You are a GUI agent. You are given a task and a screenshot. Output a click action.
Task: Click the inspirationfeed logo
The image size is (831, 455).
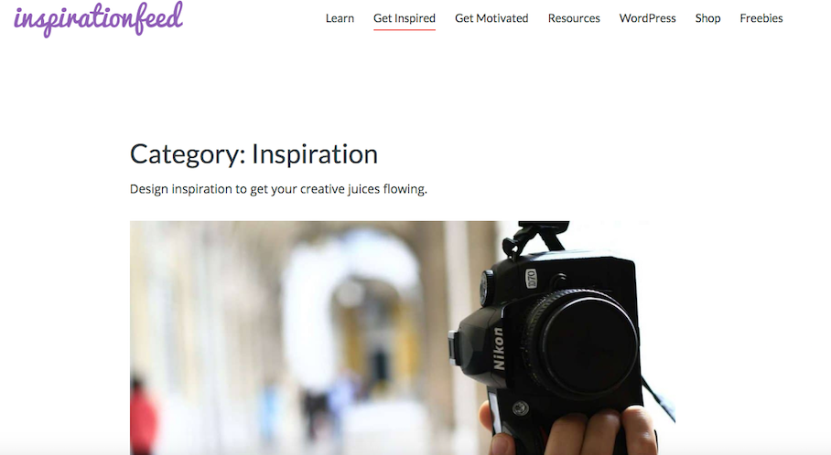[x=99, y=18]
